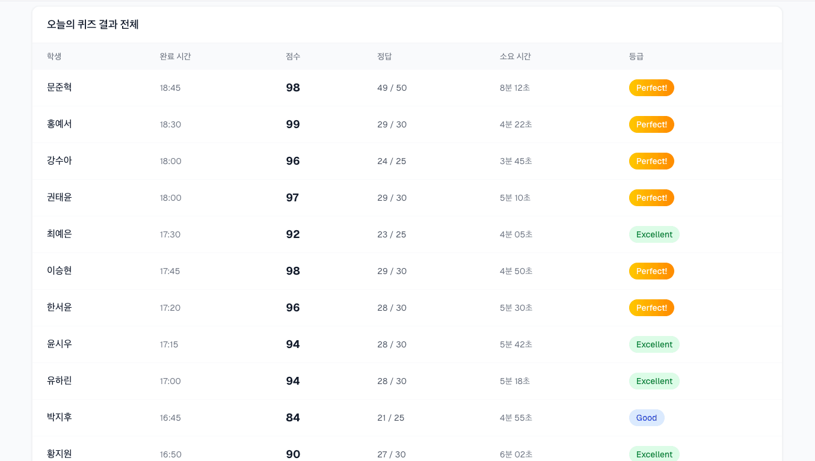The height and width of the screenshot is (461, 815).
Task: Open student 문준혁's name
Action: point(60,88)
